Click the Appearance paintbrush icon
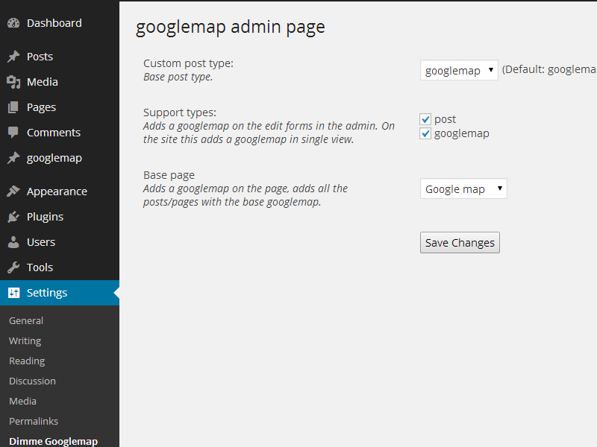The image size is (597, 447). [x=13, y=191]
